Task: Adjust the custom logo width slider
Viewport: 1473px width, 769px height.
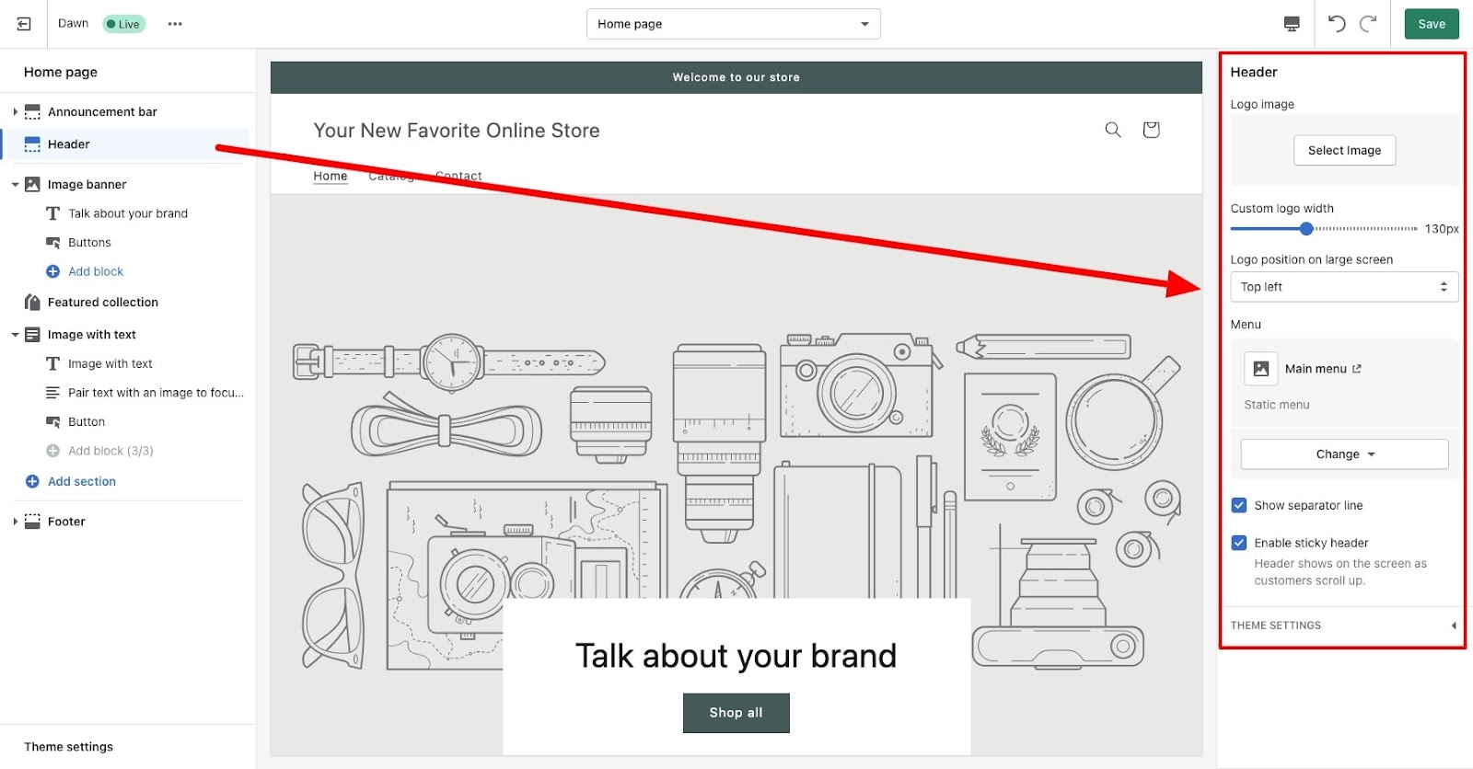Action: (x=1305, y=229)
